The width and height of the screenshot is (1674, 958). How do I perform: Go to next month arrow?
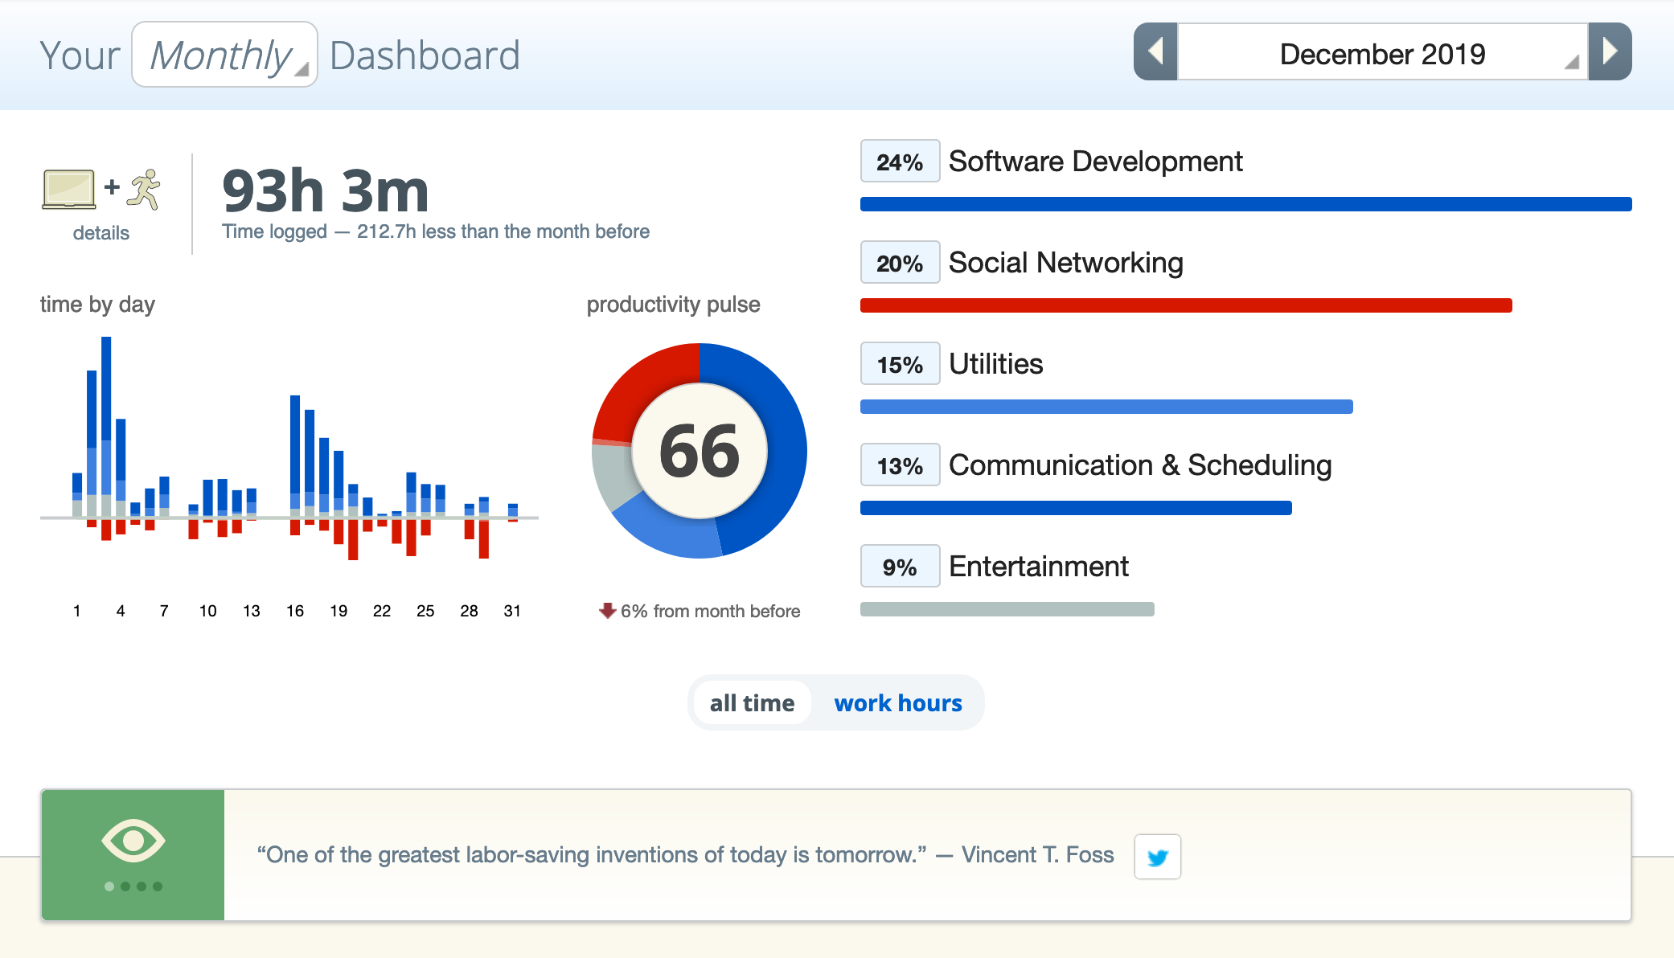click(1610, 52)
